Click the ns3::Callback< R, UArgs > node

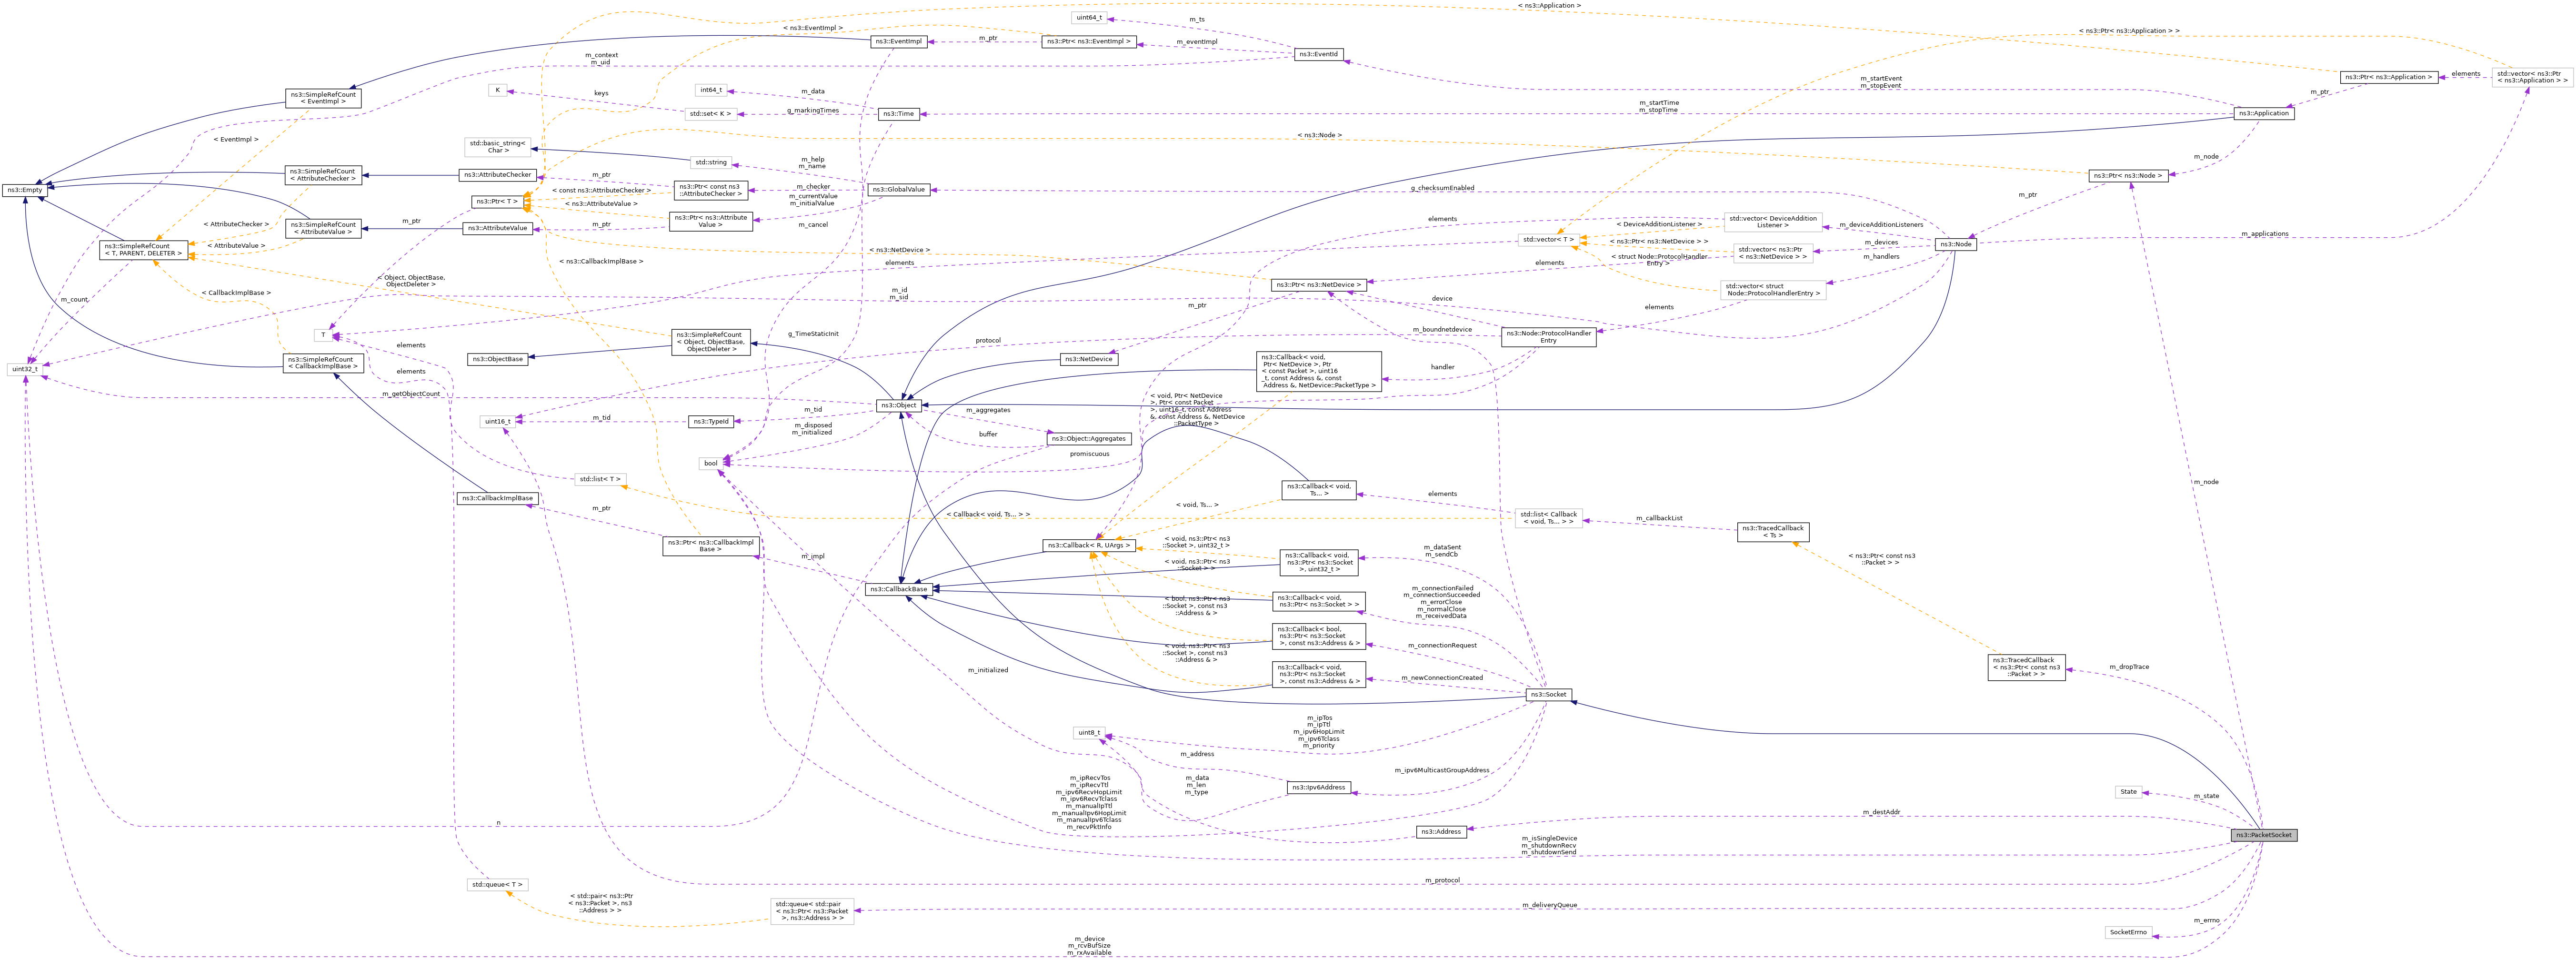coord(1088,546)
